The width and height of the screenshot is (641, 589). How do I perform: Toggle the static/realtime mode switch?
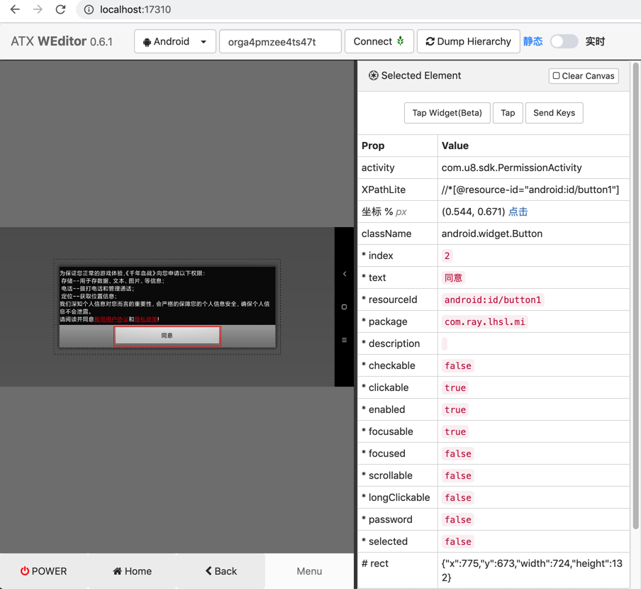(564, 41)
